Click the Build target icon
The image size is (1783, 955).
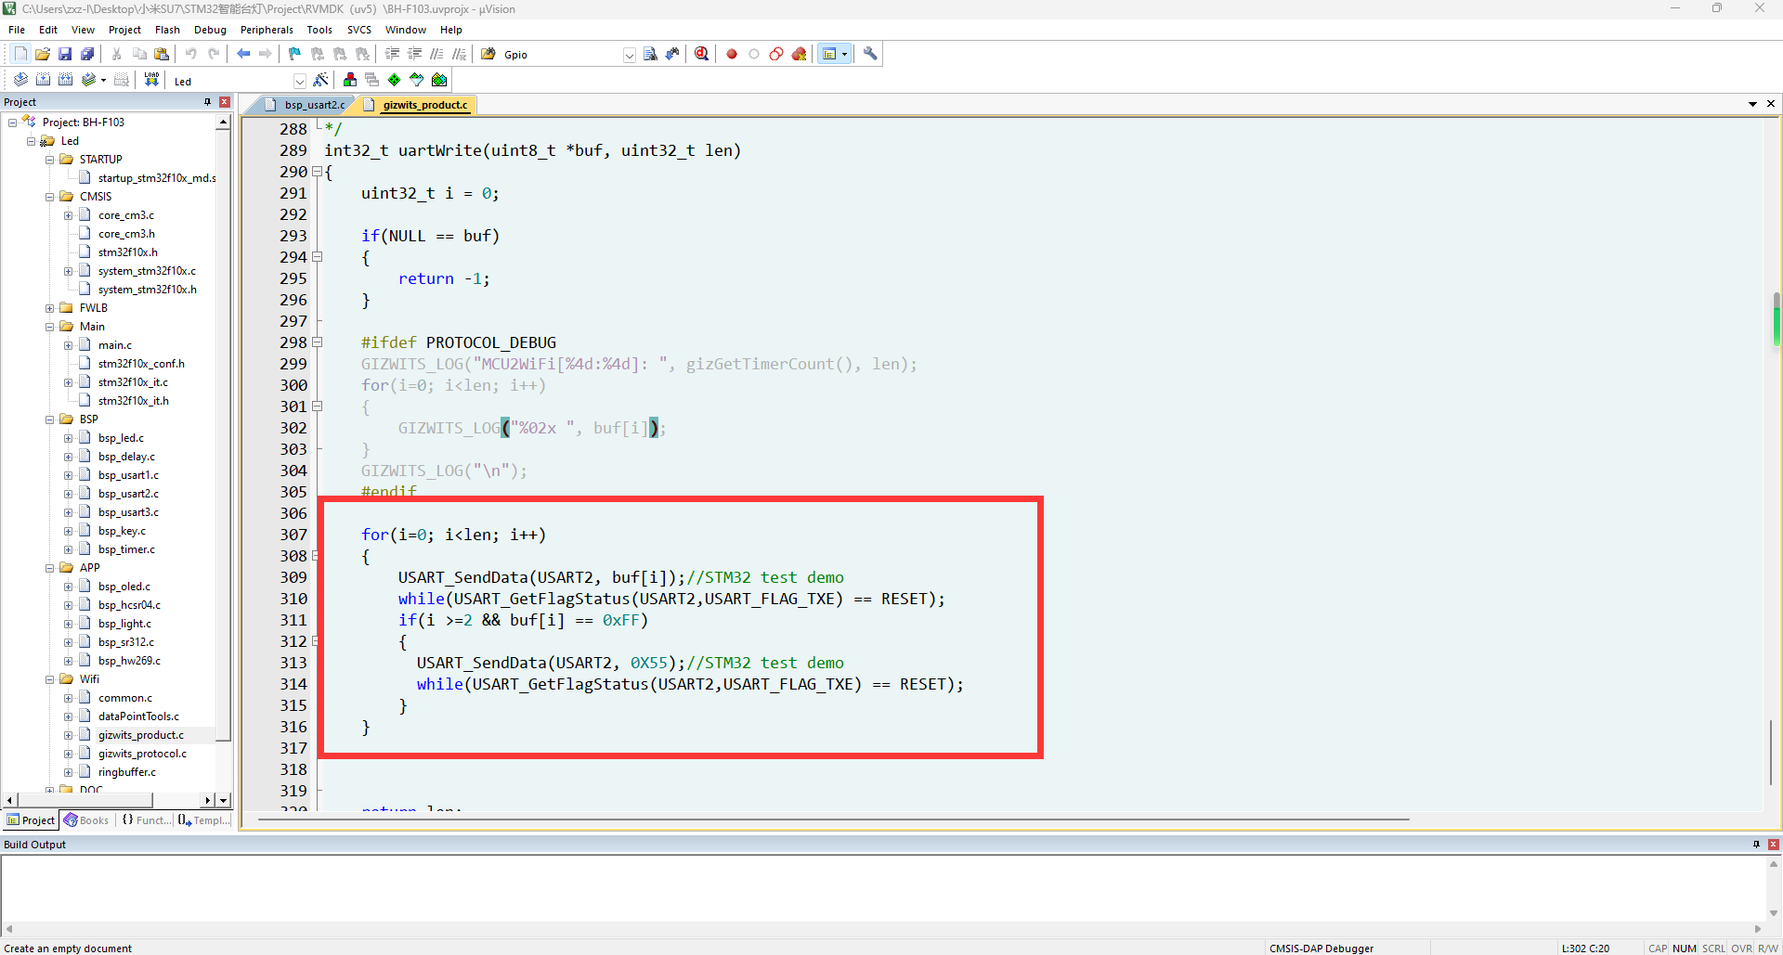click(x=43, y=80)
